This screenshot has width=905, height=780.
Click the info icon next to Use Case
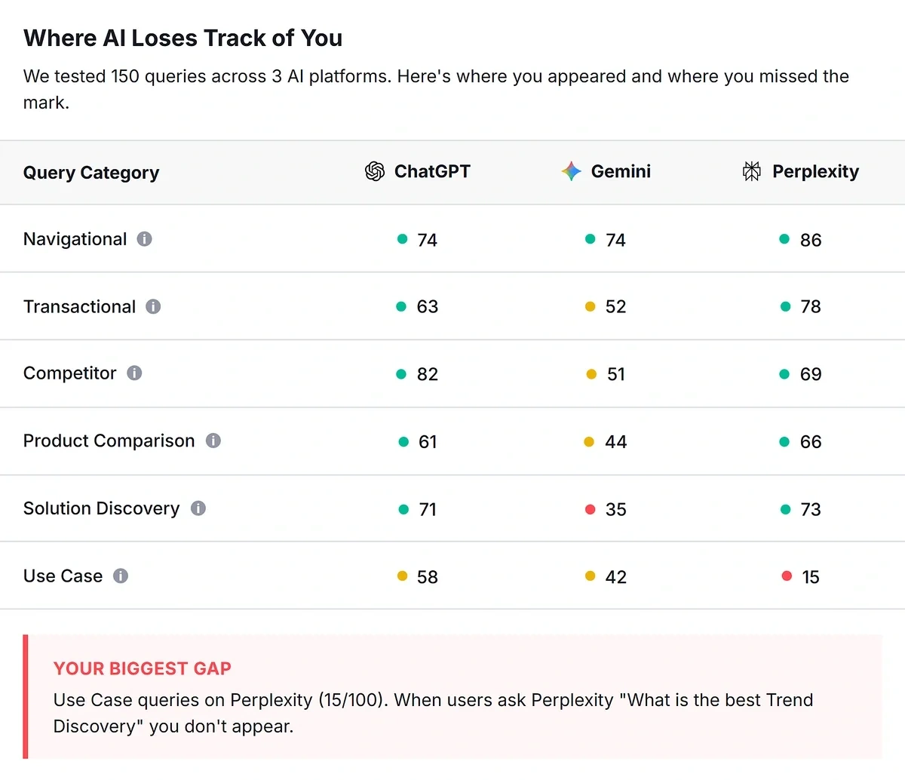(x=121, y=576)
